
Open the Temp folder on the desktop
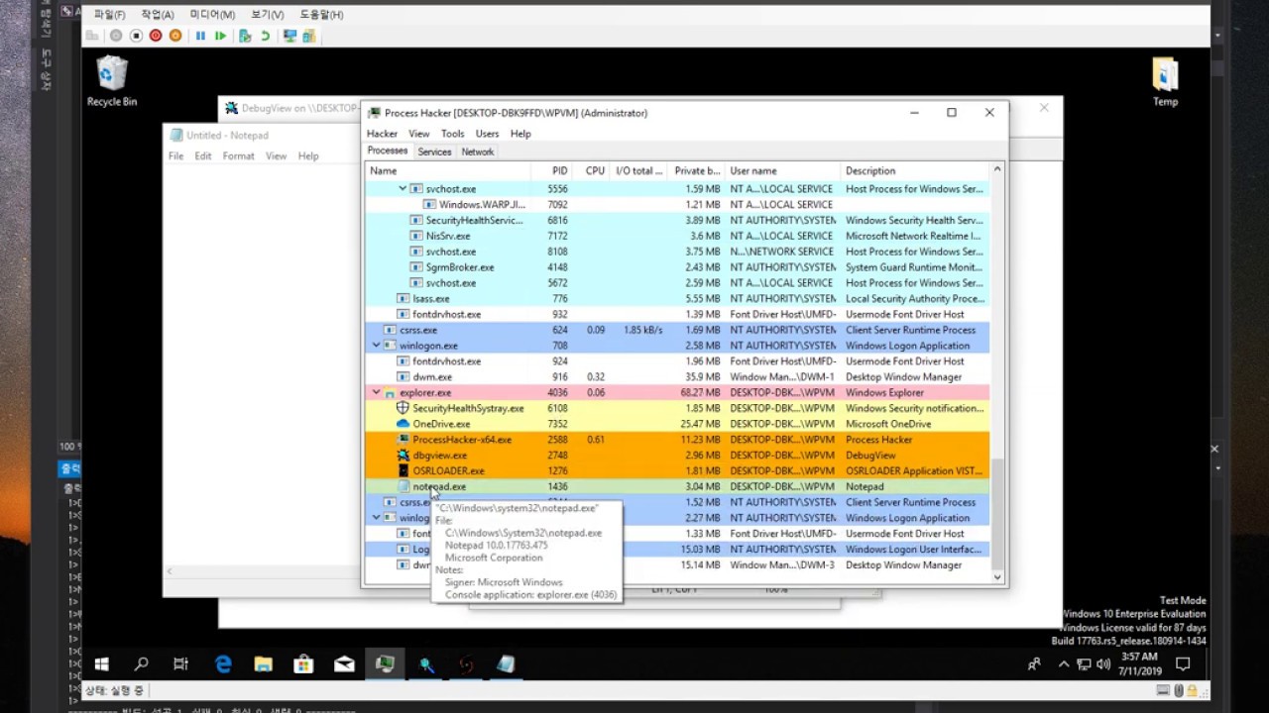(x=1165, y=81)
